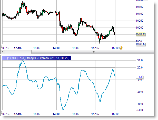Click the small marker left of lower time axis

click(1, 113)
